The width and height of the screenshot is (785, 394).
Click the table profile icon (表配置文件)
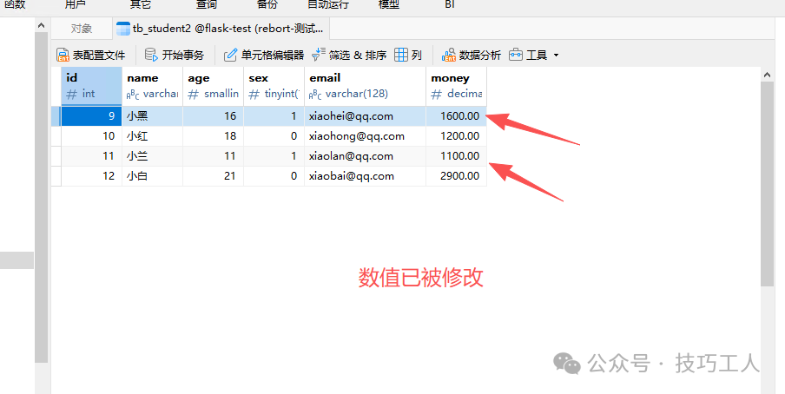[x=63, y=55]
